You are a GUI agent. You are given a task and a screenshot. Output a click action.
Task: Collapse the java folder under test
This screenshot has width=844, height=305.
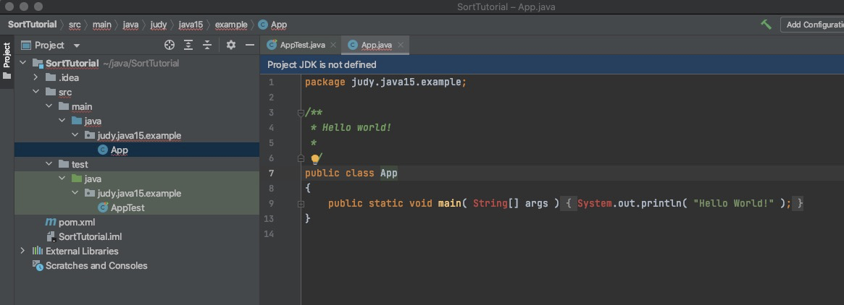(62, 179)
